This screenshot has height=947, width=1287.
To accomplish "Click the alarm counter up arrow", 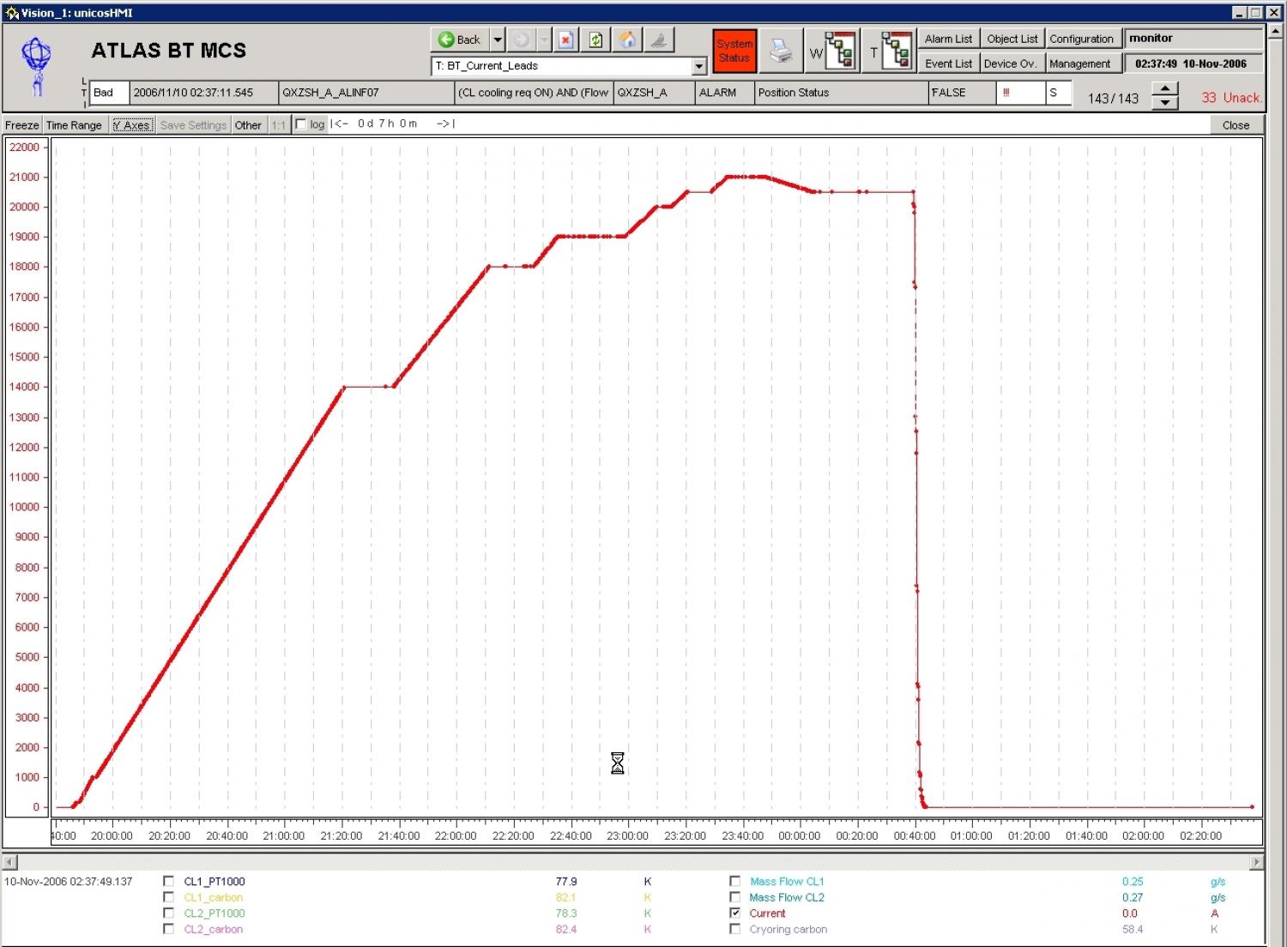I will 1164,88.
